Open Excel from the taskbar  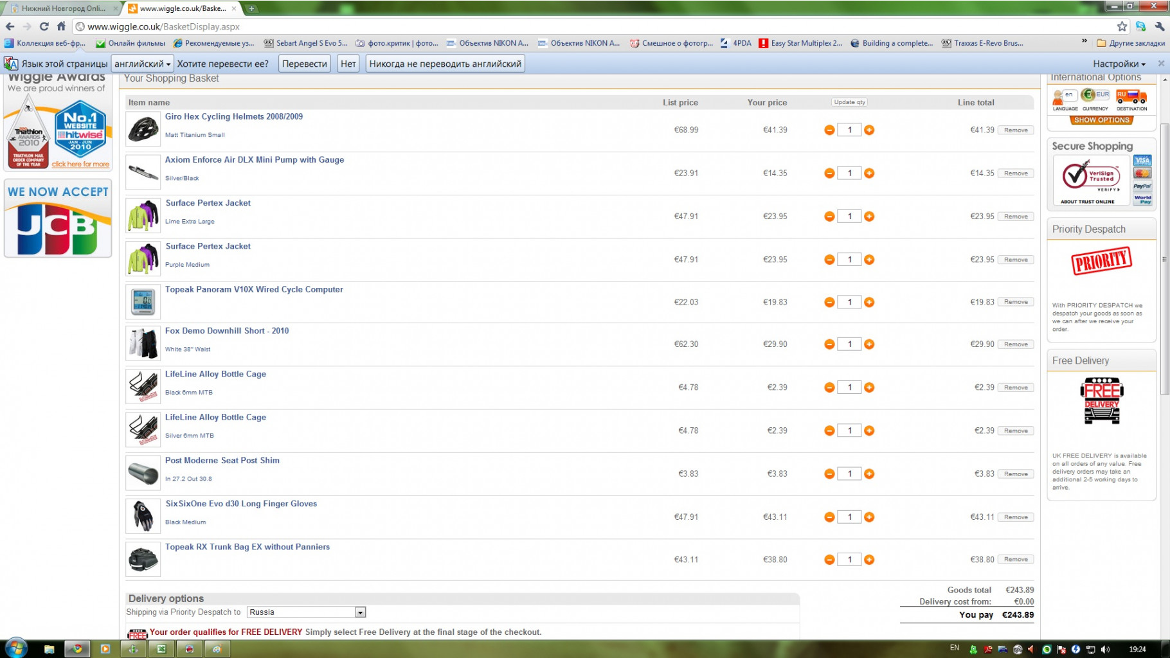pyautogui.click(x=161, y=649)
